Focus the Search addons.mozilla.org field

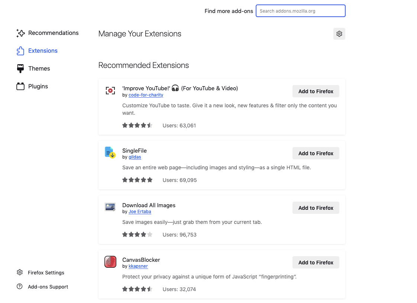coord(301,11)
